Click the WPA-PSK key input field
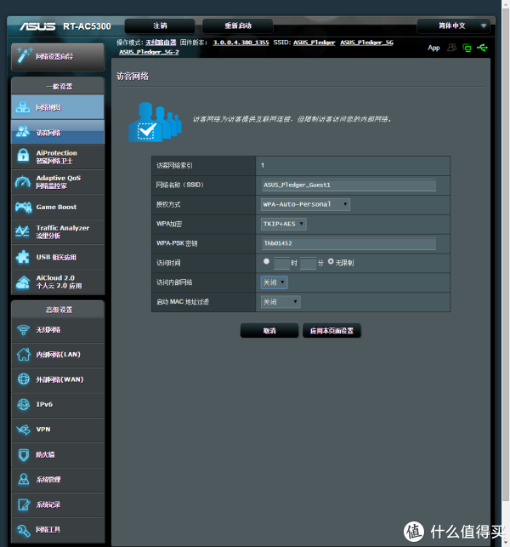510x547 pixels. [x=348, y=243]
